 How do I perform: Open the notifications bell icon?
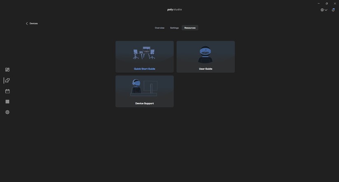[333, 10]
